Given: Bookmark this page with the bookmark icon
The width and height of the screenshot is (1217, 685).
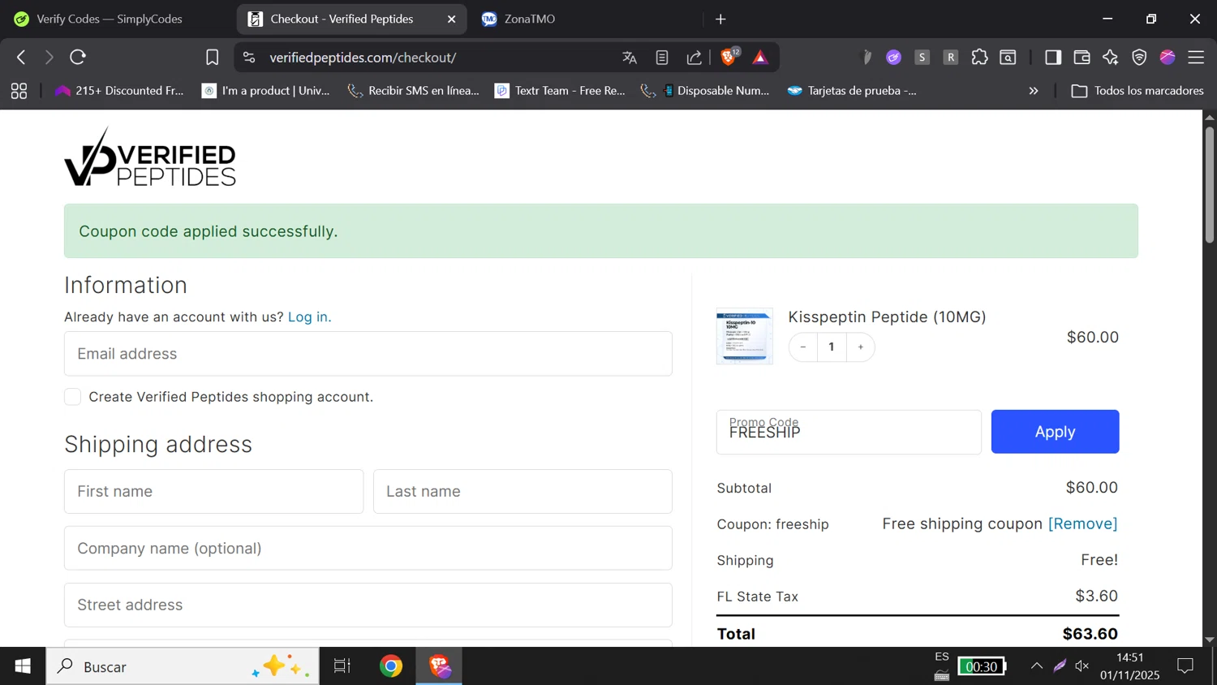Looking at the screenshot, I should coord(212,57).
